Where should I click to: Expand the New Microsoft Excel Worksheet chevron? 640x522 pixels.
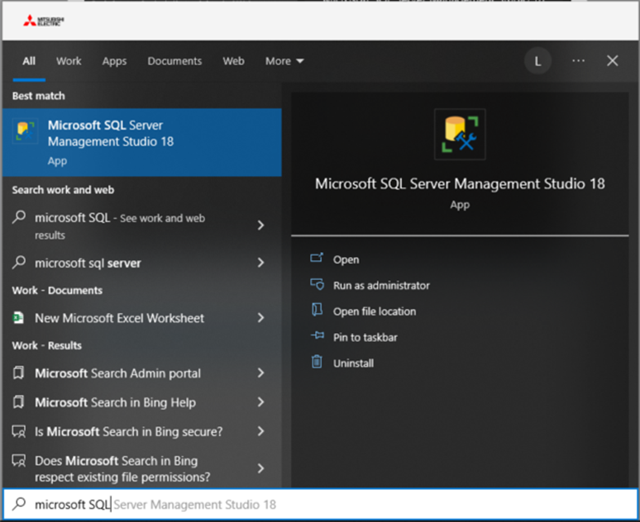click(x=260, y=318)
